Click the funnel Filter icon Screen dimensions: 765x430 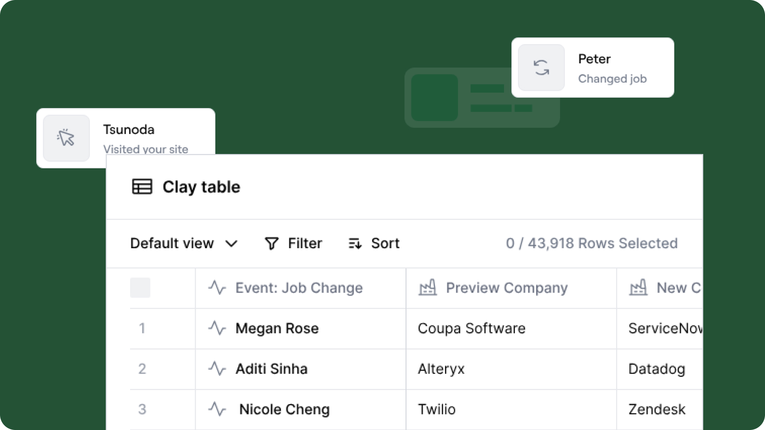(x=271, y=243)
